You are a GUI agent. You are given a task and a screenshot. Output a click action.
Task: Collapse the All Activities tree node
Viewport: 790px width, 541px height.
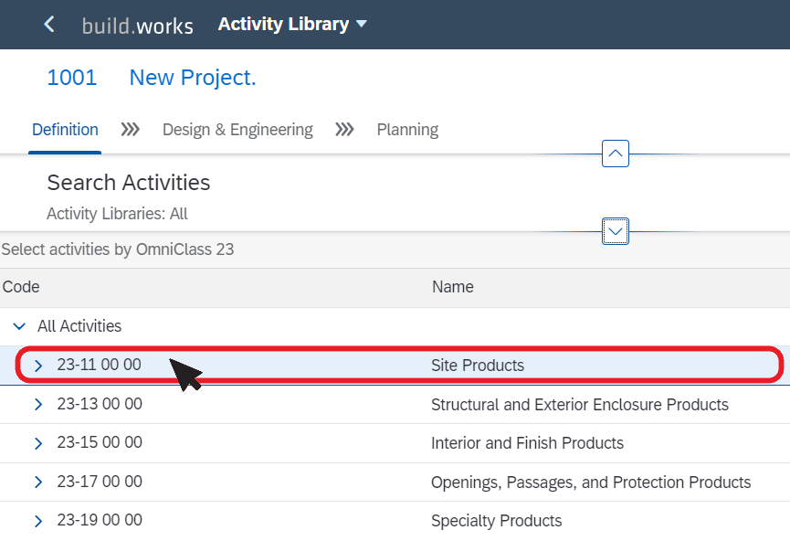19,326
